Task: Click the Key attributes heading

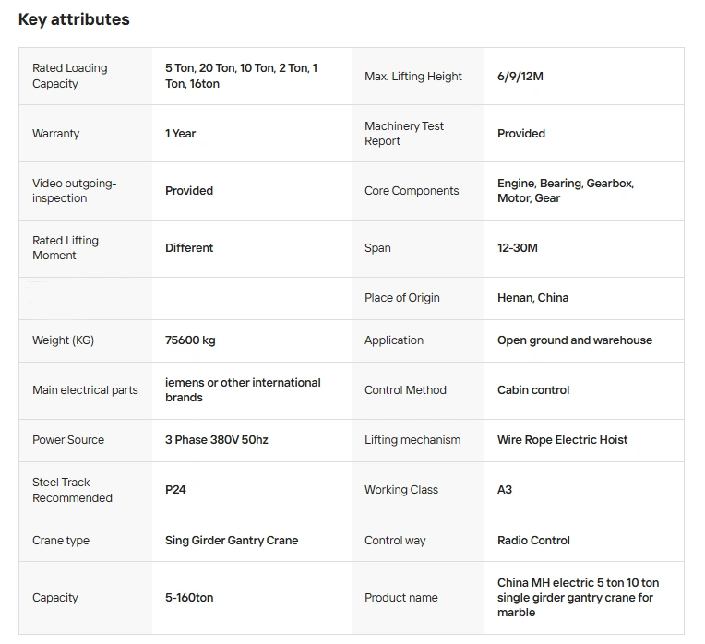Action: [x=74, y=19]
